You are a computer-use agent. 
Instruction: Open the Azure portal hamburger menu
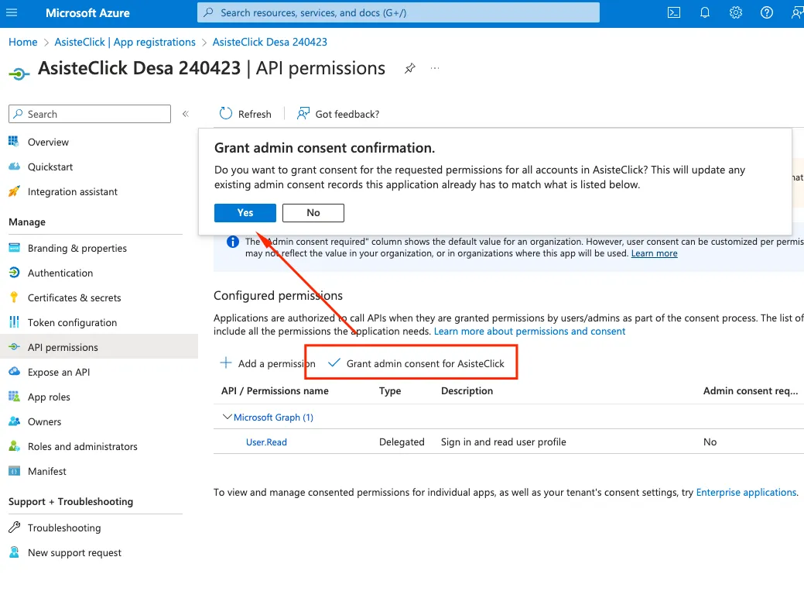tap(12, 12)
